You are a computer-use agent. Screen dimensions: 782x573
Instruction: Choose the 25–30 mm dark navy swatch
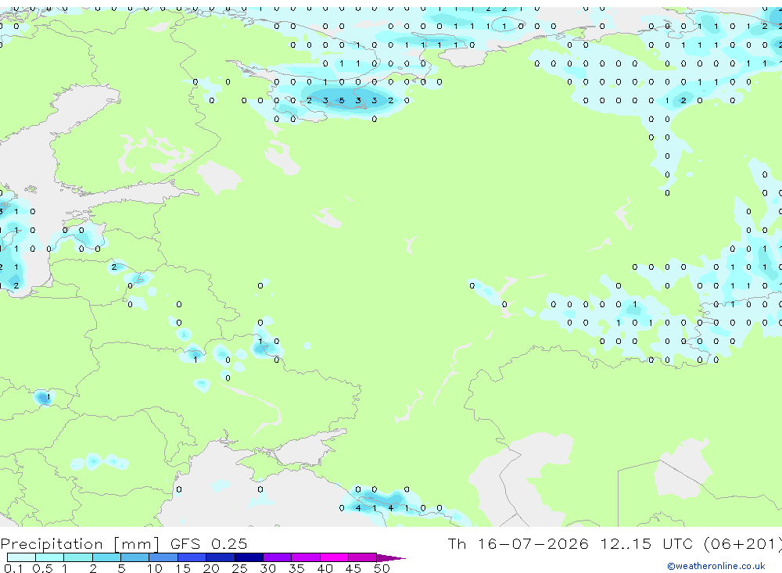tap(249, 557)
